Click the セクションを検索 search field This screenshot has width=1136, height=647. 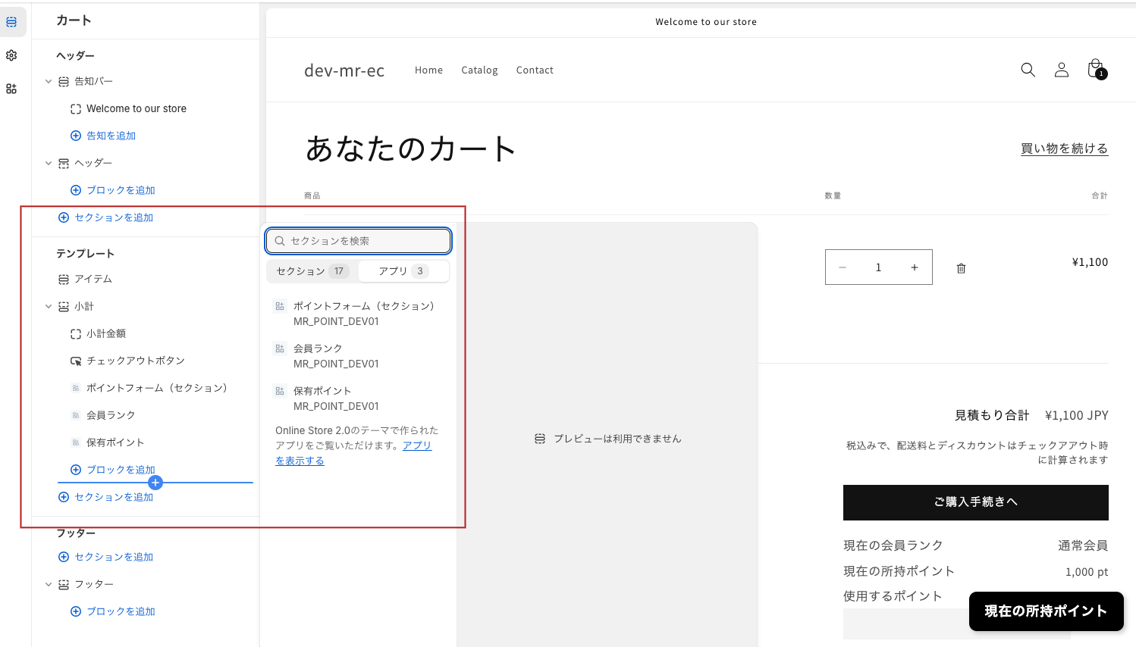(x=359, y=241)
